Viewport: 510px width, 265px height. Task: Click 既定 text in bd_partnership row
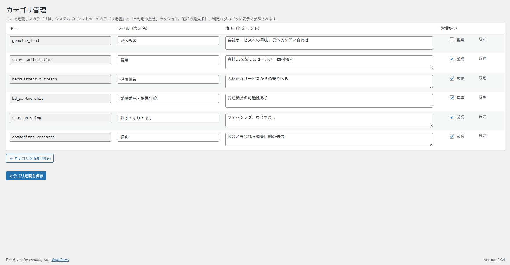coord(482,97)
